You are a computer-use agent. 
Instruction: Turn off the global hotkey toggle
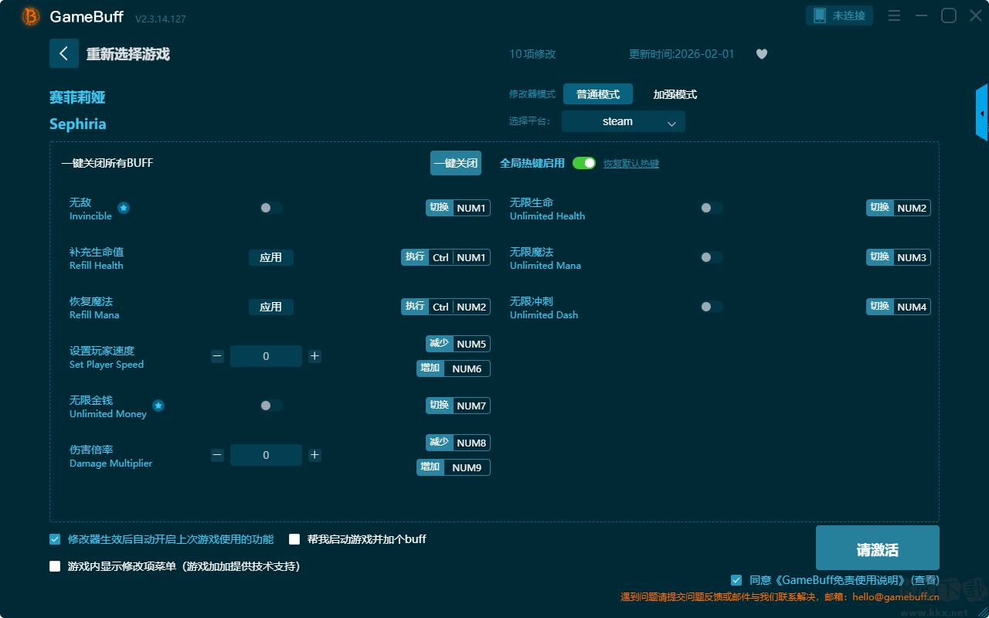click(584, 163)
